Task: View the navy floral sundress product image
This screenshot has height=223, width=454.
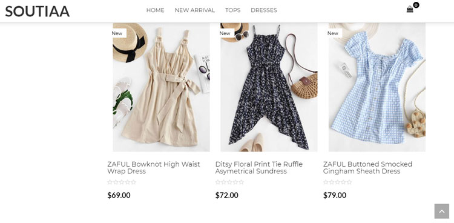Action: [269, 87]
